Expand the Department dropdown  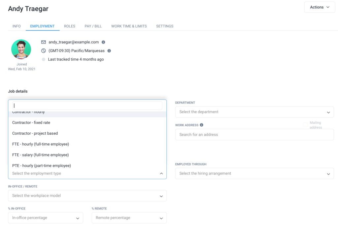254,112
